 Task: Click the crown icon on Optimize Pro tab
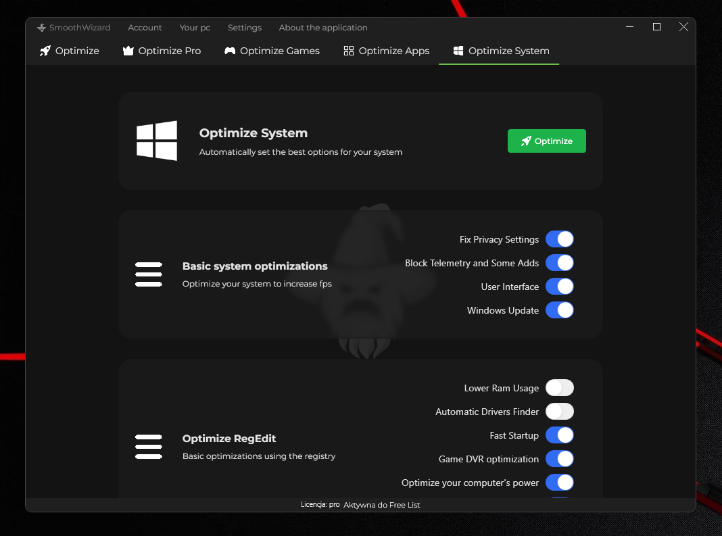coord(128,50)
